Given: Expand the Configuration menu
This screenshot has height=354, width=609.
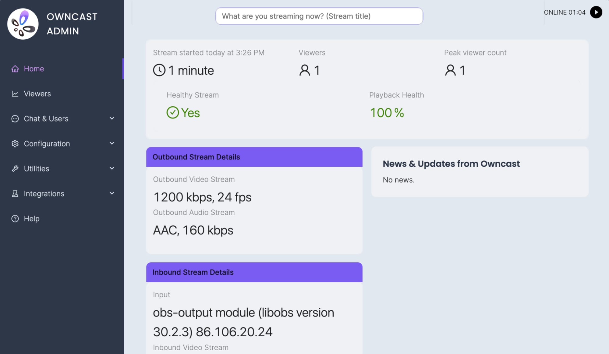Looking at the screenshot, I should (x=112, y=143).
